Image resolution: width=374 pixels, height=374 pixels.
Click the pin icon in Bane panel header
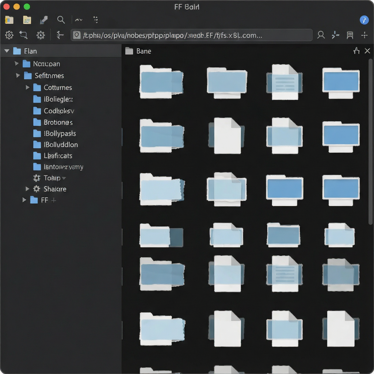[356, 51]
